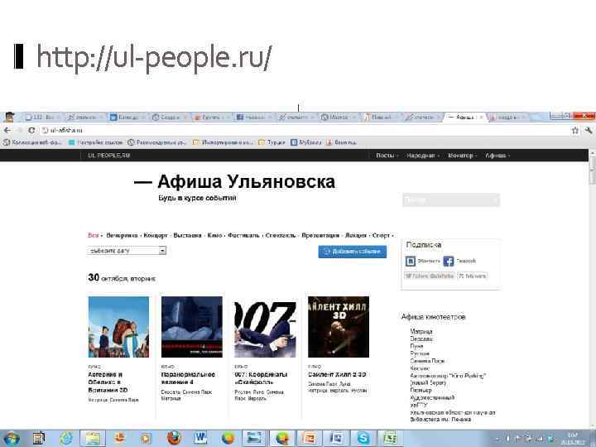Open the date selection combo box
The width and height of the screenshot is (596, 447).
[127, 251]
